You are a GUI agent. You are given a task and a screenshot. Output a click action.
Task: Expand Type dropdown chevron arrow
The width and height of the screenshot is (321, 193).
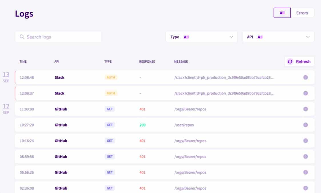(231, 37)
